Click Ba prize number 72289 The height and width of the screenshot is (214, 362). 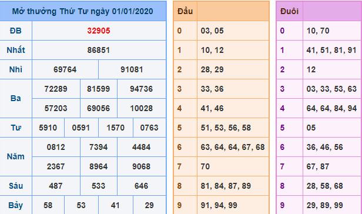[56, 89]
